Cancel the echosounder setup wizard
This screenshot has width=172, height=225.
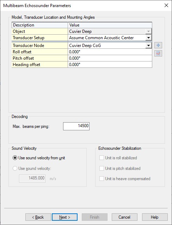point(124,217)
